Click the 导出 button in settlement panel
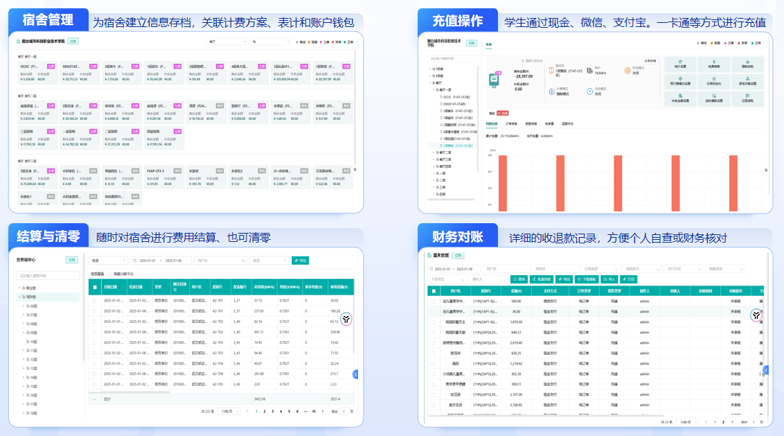Viewport: 784px width, 436px height. point(300,261)
